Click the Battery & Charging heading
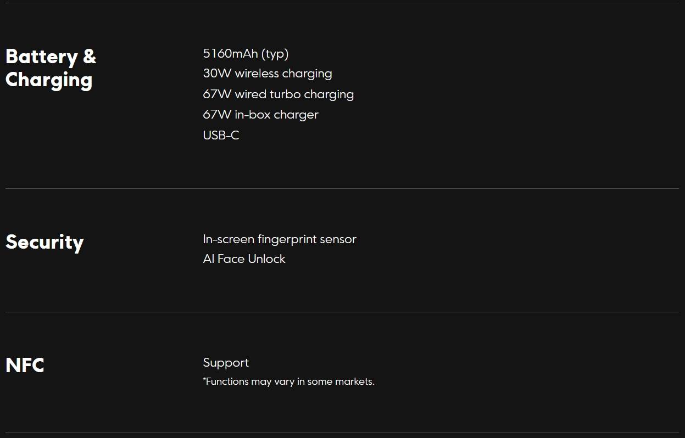This screenshot has width=685, height=438. coord(51,68)
